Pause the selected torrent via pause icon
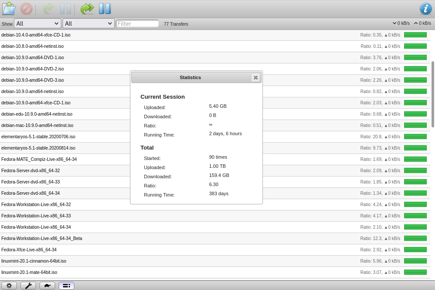 pos(66,8)
